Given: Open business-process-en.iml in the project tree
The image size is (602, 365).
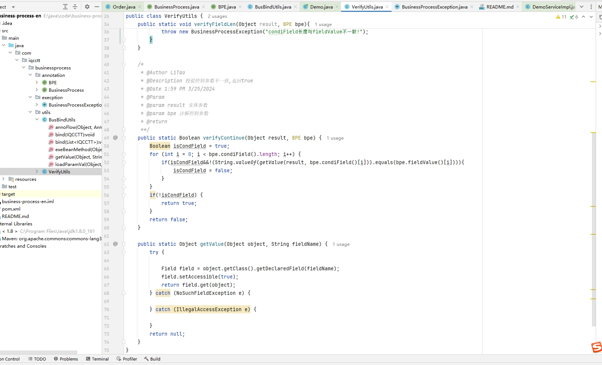Looking at the screenshot, I should (x=27, y=201).
